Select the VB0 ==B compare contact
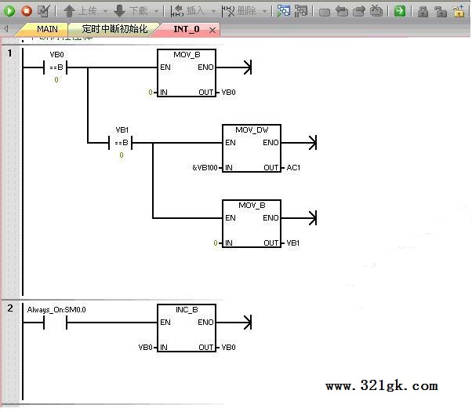The image size is (472, 412). point(56,67)
